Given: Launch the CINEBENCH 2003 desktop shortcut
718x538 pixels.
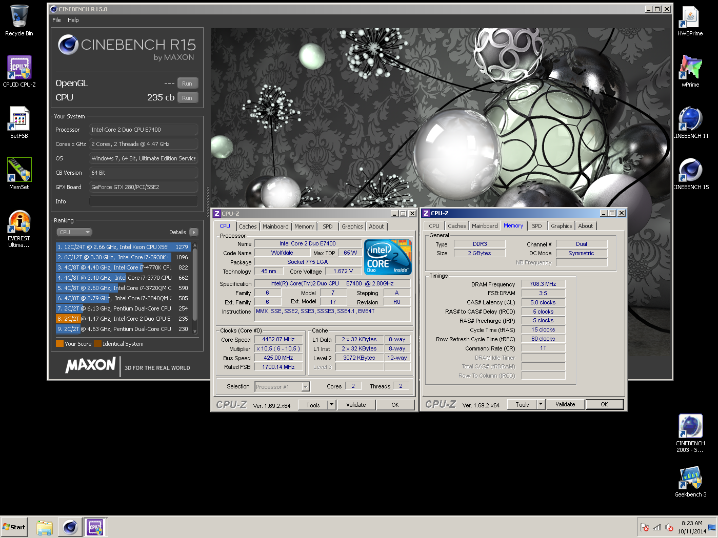Looking at the screenshot, I should pyautogui.click(x=690, y=433).
